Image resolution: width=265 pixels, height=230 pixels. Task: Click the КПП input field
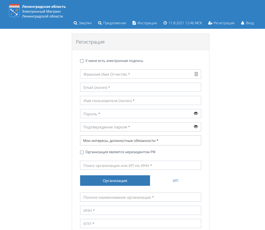click(141, 224)
